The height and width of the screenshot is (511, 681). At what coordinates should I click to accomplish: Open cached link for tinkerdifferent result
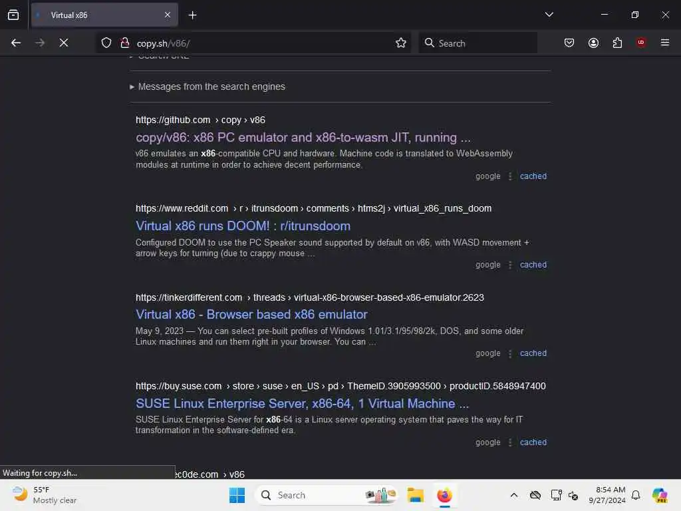tap(533, 353)
